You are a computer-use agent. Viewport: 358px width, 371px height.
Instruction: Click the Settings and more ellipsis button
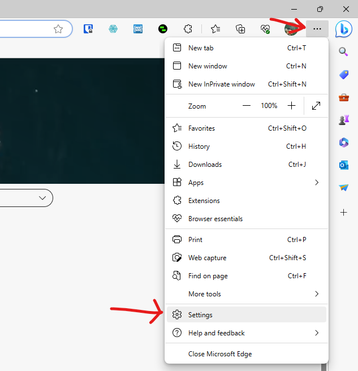pyautogui.click(x=317, y=29)
